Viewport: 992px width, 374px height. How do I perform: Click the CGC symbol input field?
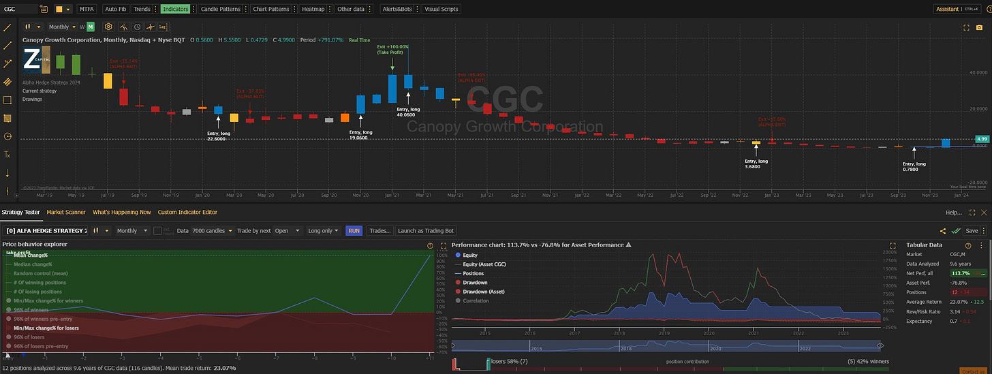tap(19, 9)
